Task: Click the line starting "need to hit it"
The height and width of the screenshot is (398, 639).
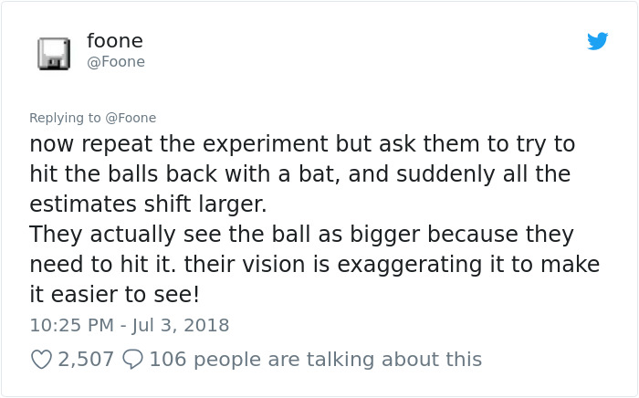Action: (314, 265)
